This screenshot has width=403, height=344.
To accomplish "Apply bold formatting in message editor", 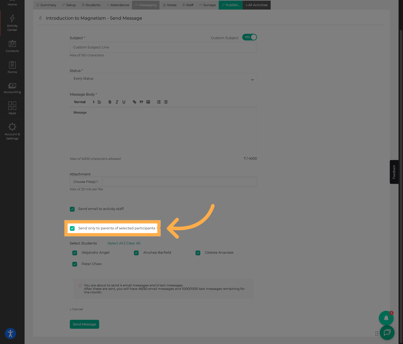I will (x=110, y=102).
